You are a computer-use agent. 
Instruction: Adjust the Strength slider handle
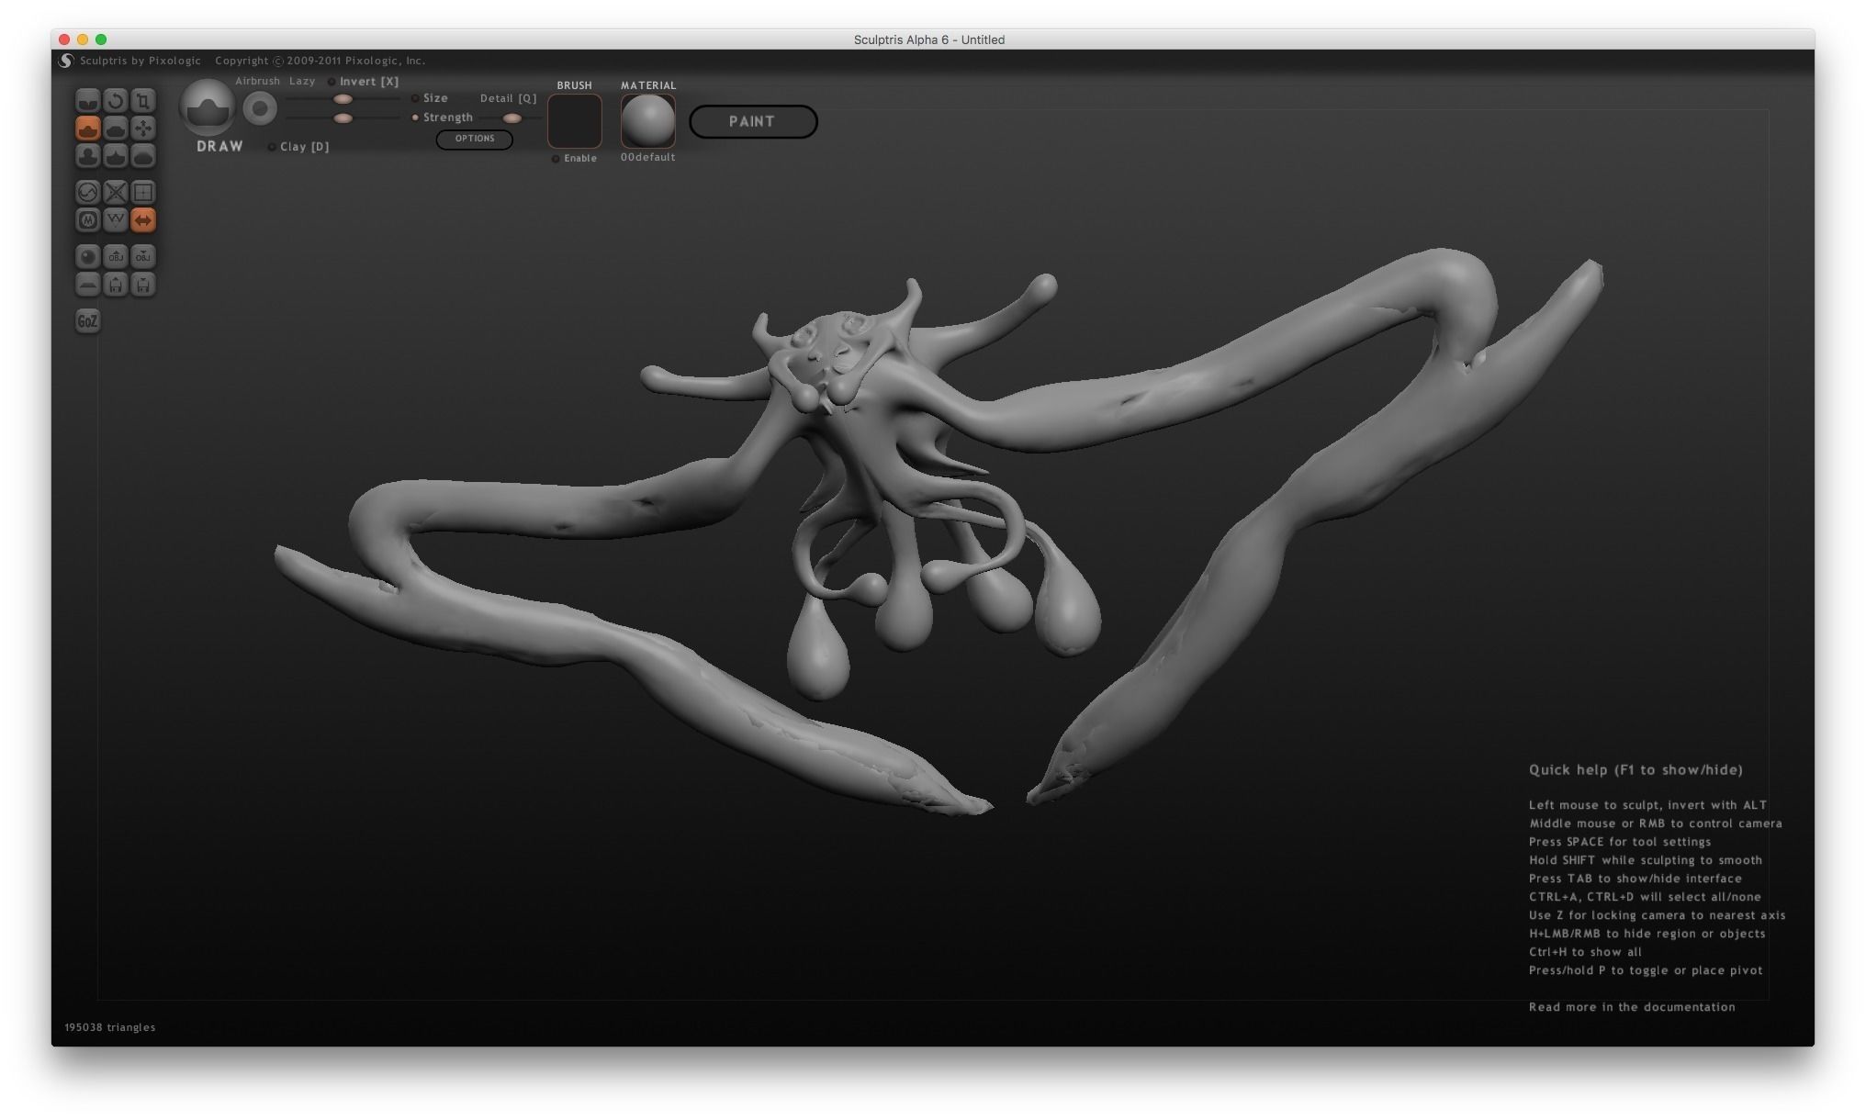343,118
